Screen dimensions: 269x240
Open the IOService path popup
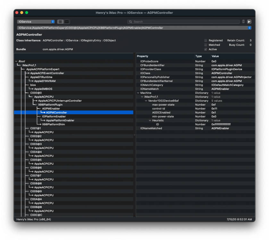tap(134, 28)
